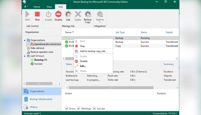201x115 pixels.
Task: Open Backup Infrastructure navigation pane
Action: point(42,99)
